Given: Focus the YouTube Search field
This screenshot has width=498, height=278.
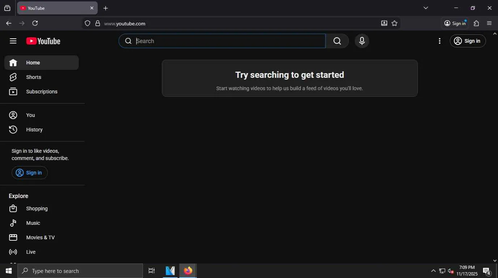Looking at the screenshot, I should 222,41.
